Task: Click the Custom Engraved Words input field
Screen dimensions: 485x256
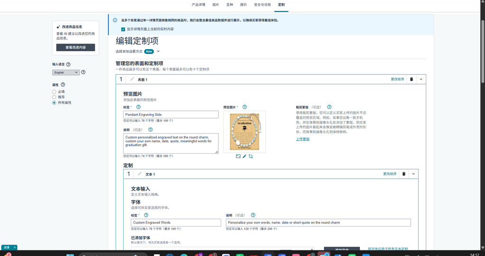Action: [x=176, y=222]
